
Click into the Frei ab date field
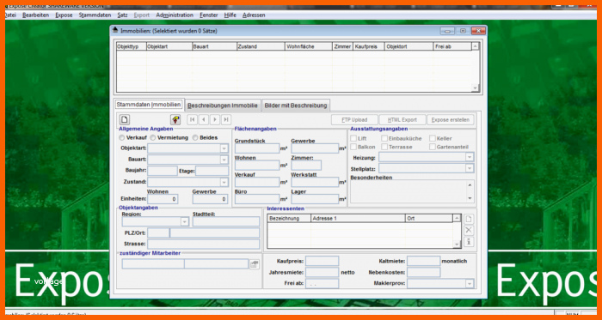click(x=322, y=284)
